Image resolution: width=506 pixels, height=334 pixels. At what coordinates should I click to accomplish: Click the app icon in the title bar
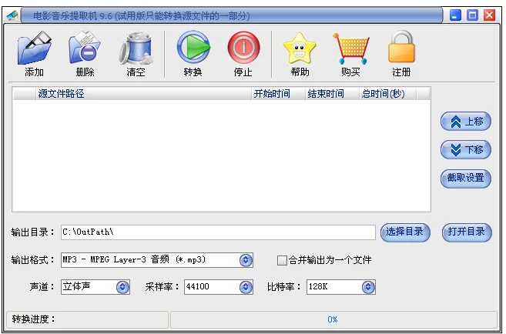coord(12,15)
